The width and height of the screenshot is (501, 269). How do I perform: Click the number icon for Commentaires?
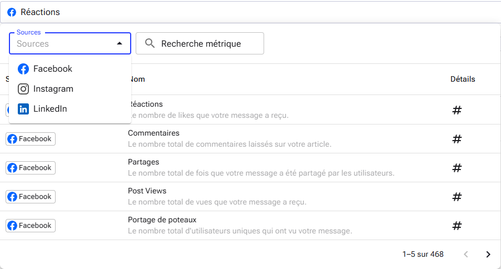457,139
